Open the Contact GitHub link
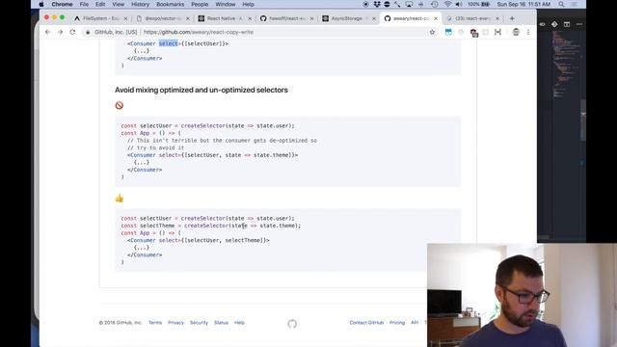 [x=366, y=323]
